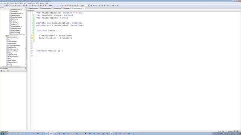Select GunShootMINE.js in the solution tree
This screenshot has width=241, height=135.
(x=13, y=51)
